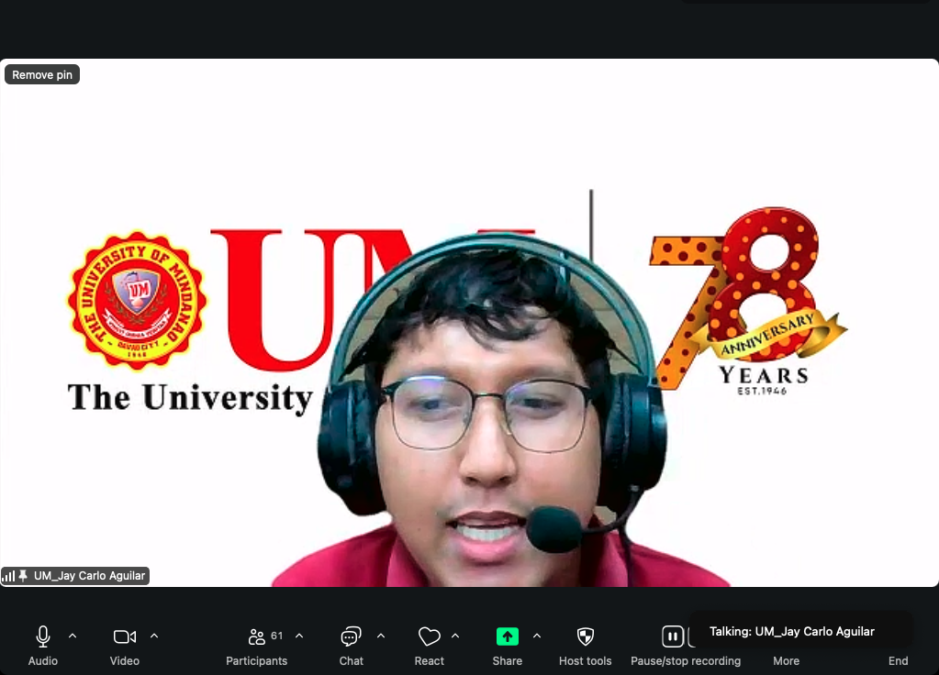Open the More menu in the toolbar

[786, 660]
